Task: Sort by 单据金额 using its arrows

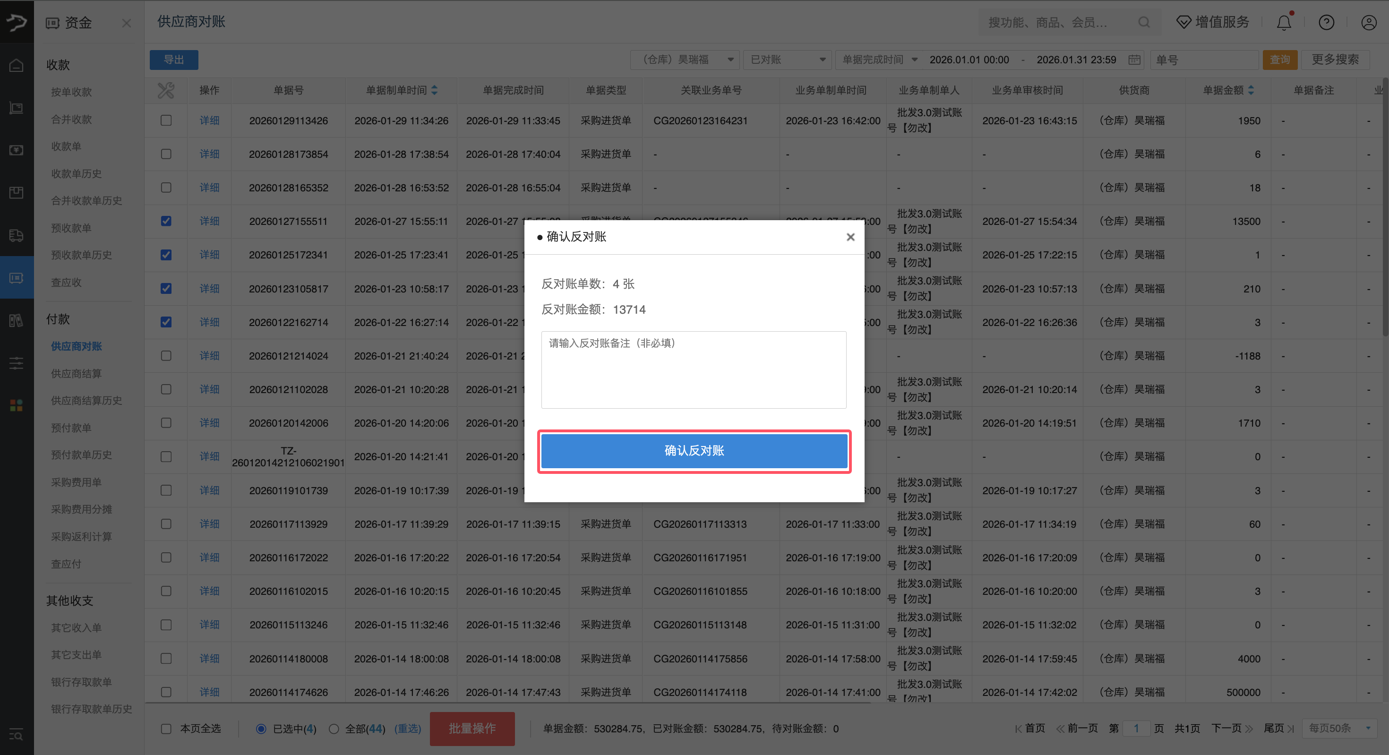Action: [x=1251, y=90]
